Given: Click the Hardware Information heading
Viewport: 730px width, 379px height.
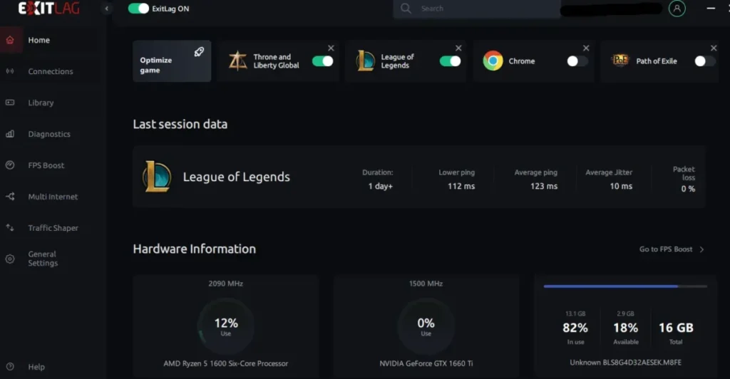Looking at the screenshot, I should [x=194, y=249].
